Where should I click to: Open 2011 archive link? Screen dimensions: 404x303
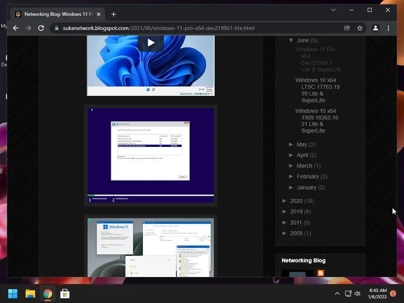pyautogui.click(x=296, y=223)
